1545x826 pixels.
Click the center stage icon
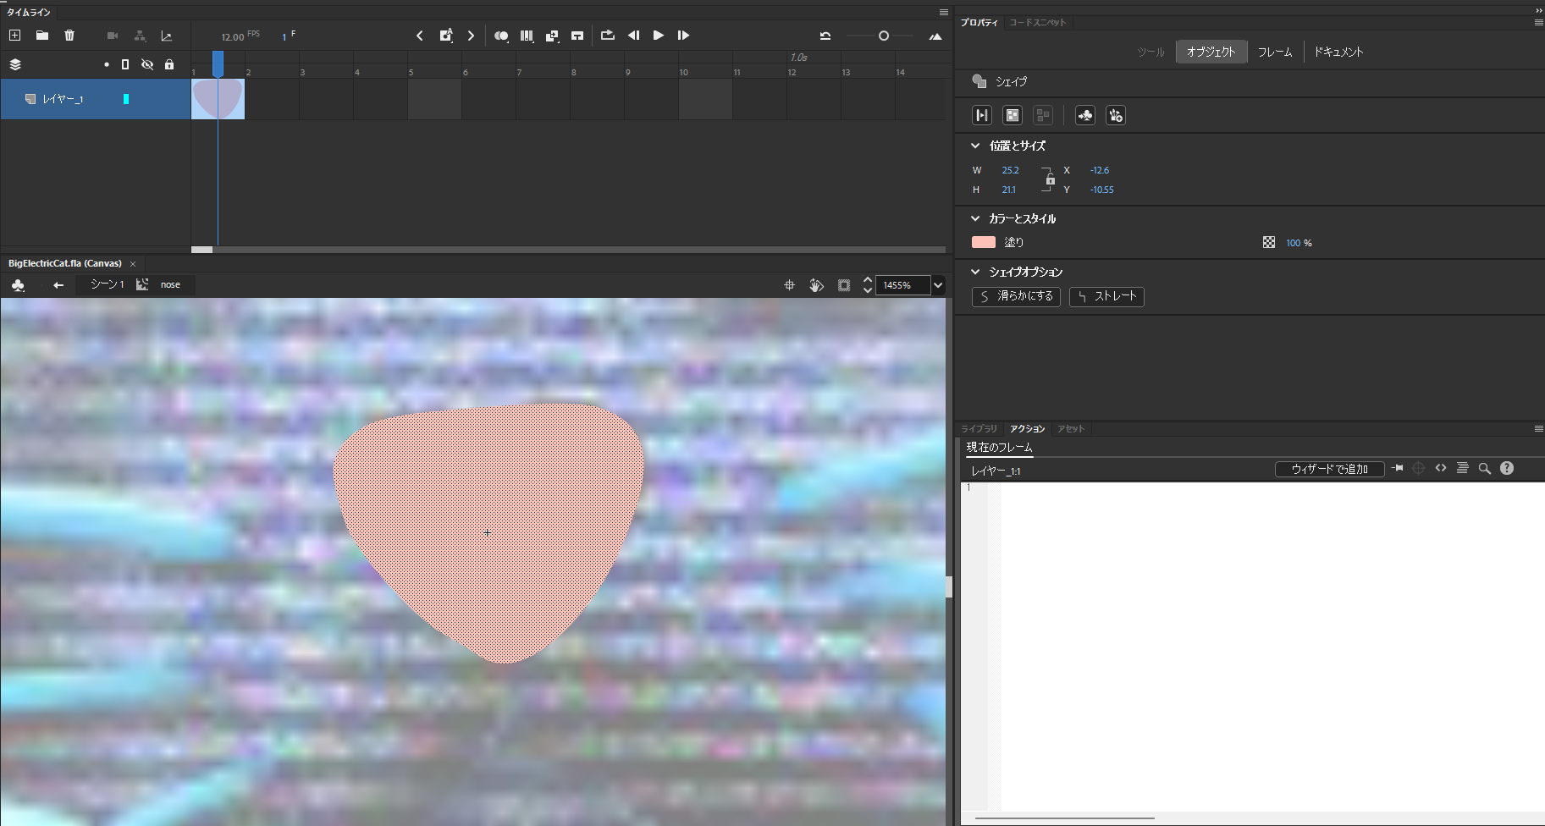(x=789, y=285)
